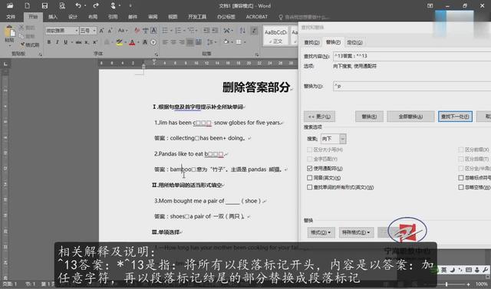491x289 pixels.
Task: Toggle the ignore punctuation checkbox
Action: click(x=461, y=178)
